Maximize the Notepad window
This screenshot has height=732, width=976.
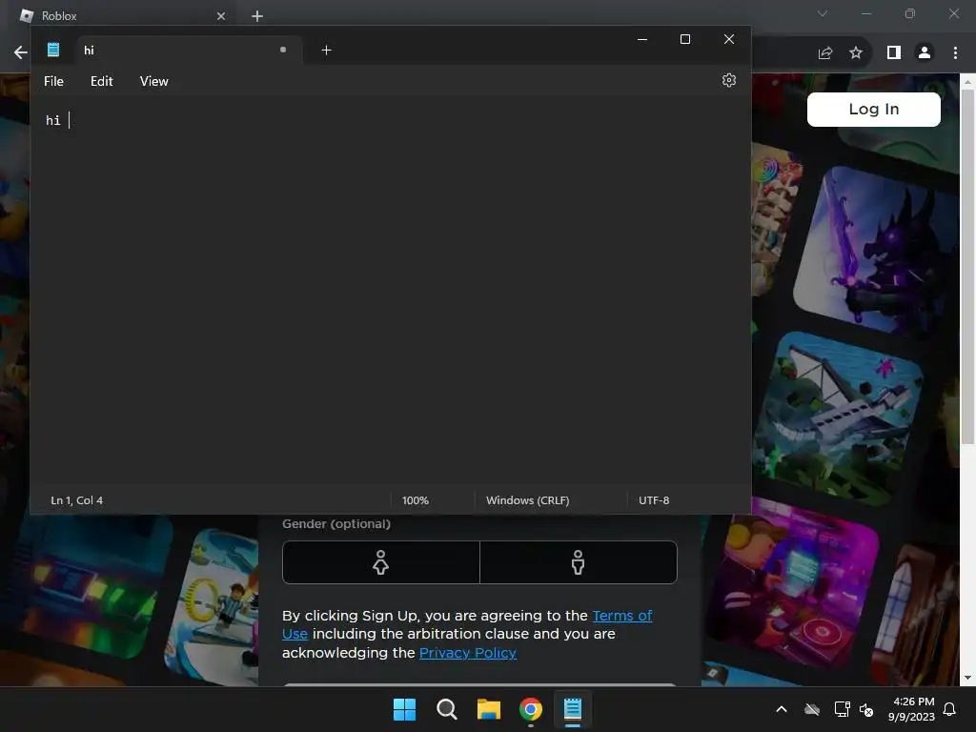pos(685,39)
